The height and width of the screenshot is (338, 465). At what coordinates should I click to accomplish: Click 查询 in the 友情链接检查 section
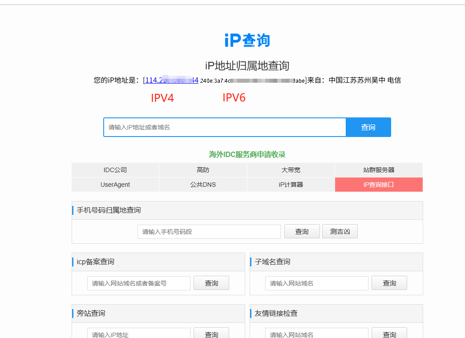tap(389, 334)
